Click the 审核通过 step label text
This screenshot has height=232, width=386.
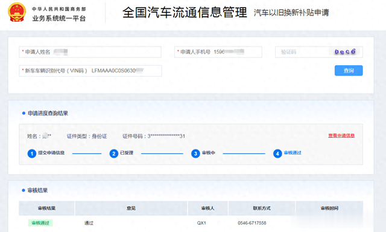pos(293,153)
